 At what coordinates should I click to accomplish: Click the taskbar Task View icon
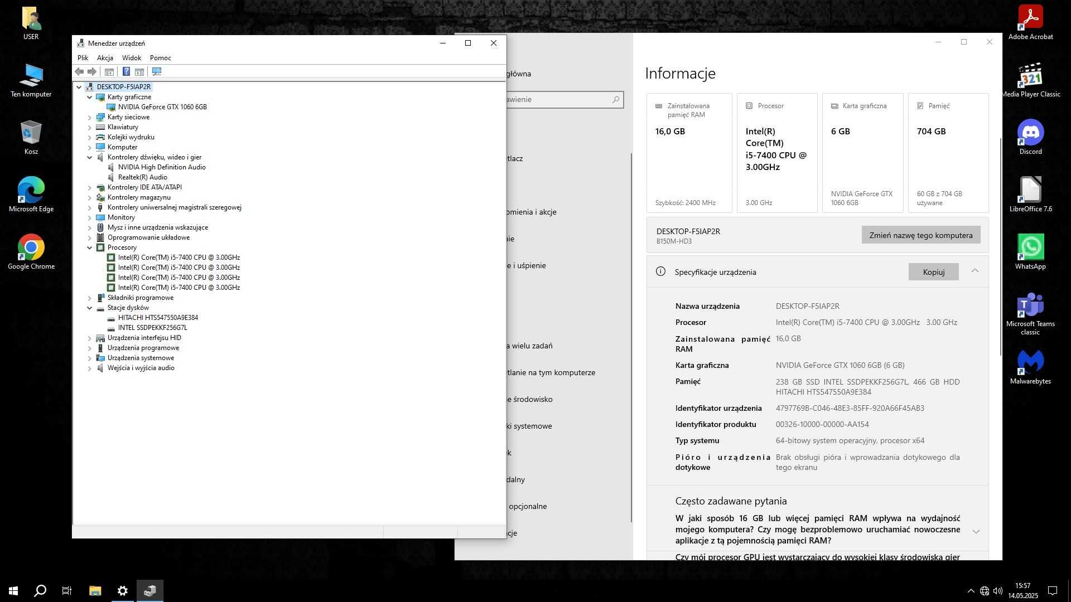click(x=67, y=591)
